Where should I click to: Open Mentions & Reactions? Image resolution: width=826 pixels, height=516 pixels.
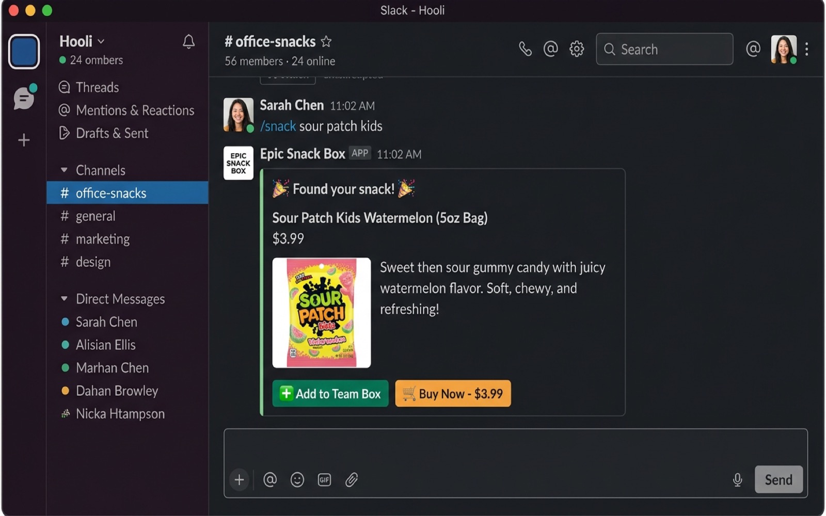click(x=127, y=110)
